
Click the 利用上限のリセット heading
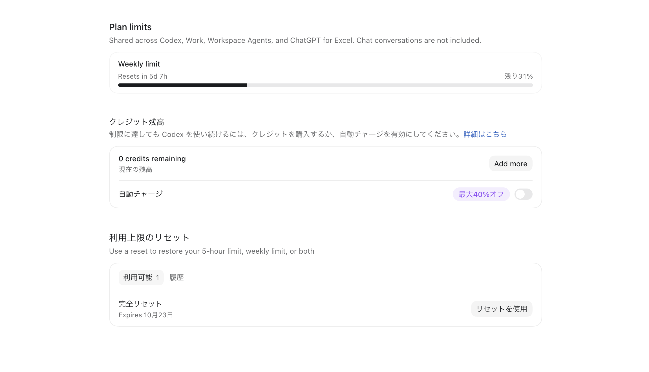click(149, 238)
